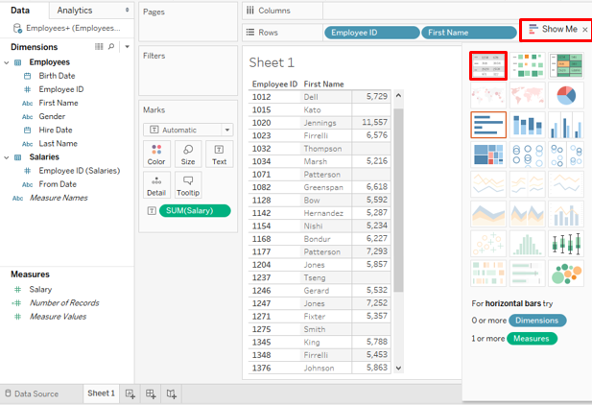
Task: Select the Last Name dimension
Action: (x=58, y=144)
